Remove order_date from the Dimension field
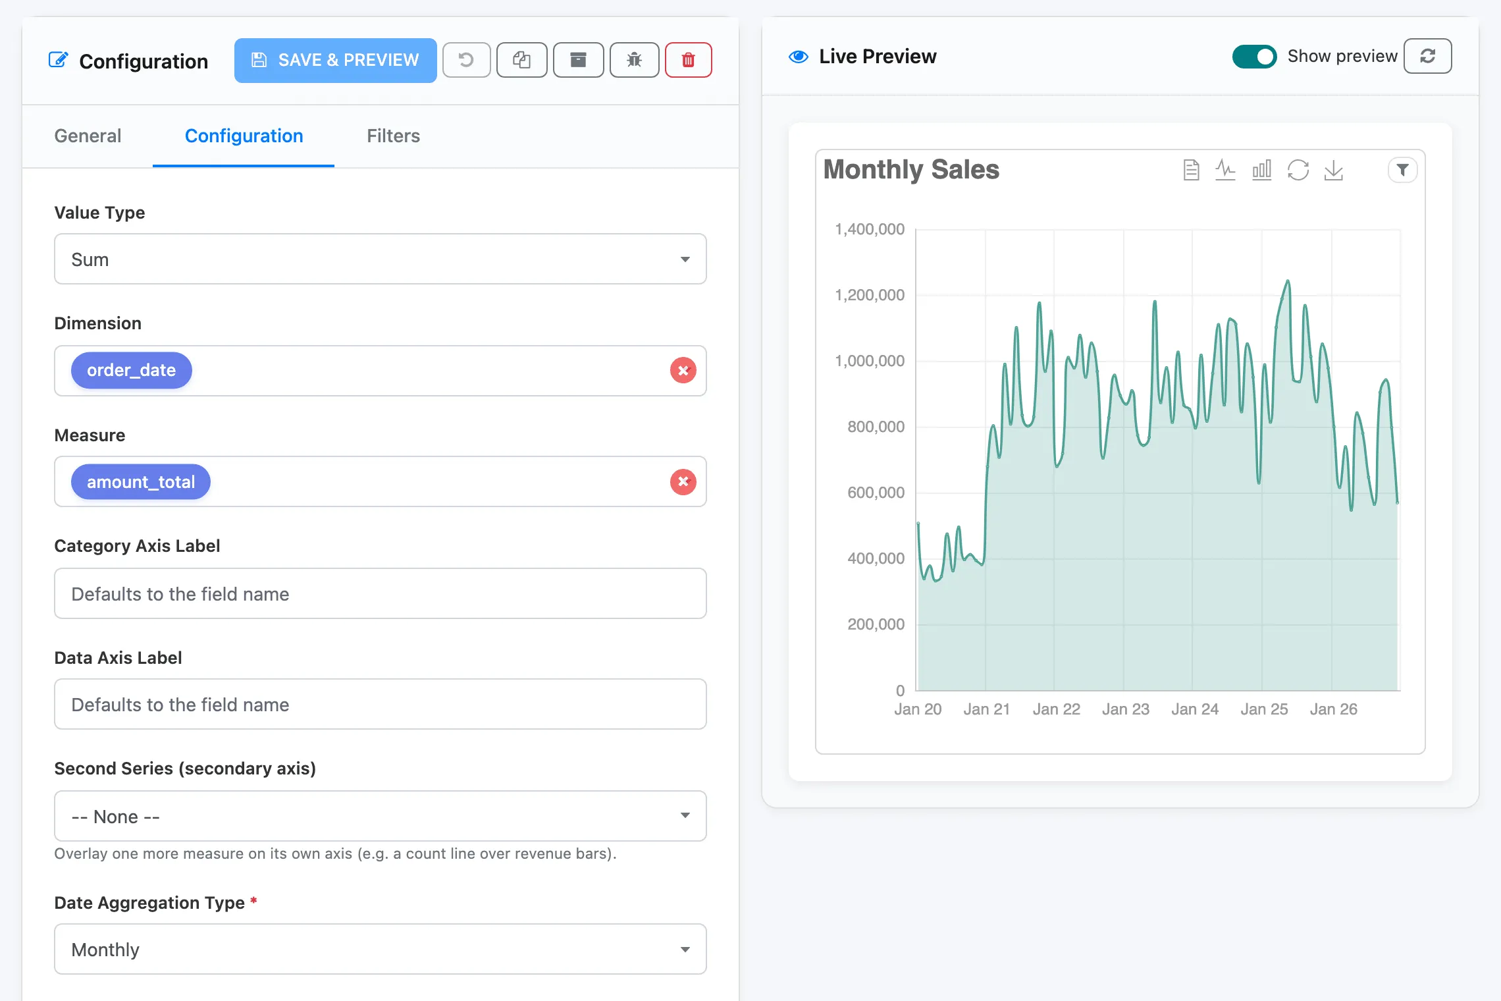This screenshot has width=1501, height=1001. click(683, 370)
